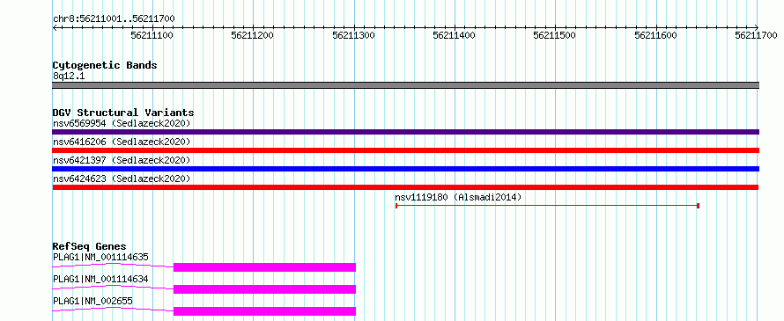The image size is (784, 321).
Task: Click the 56211100 ruler tick label
Action: pyautogui.click(x=152, y=35)
